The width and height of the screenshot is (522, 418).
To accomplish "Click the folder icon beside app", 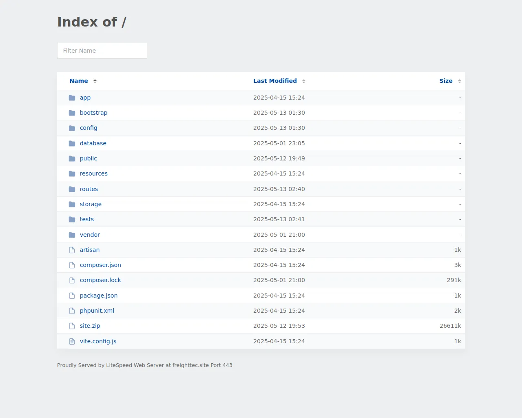I will (x=72, y=98).
